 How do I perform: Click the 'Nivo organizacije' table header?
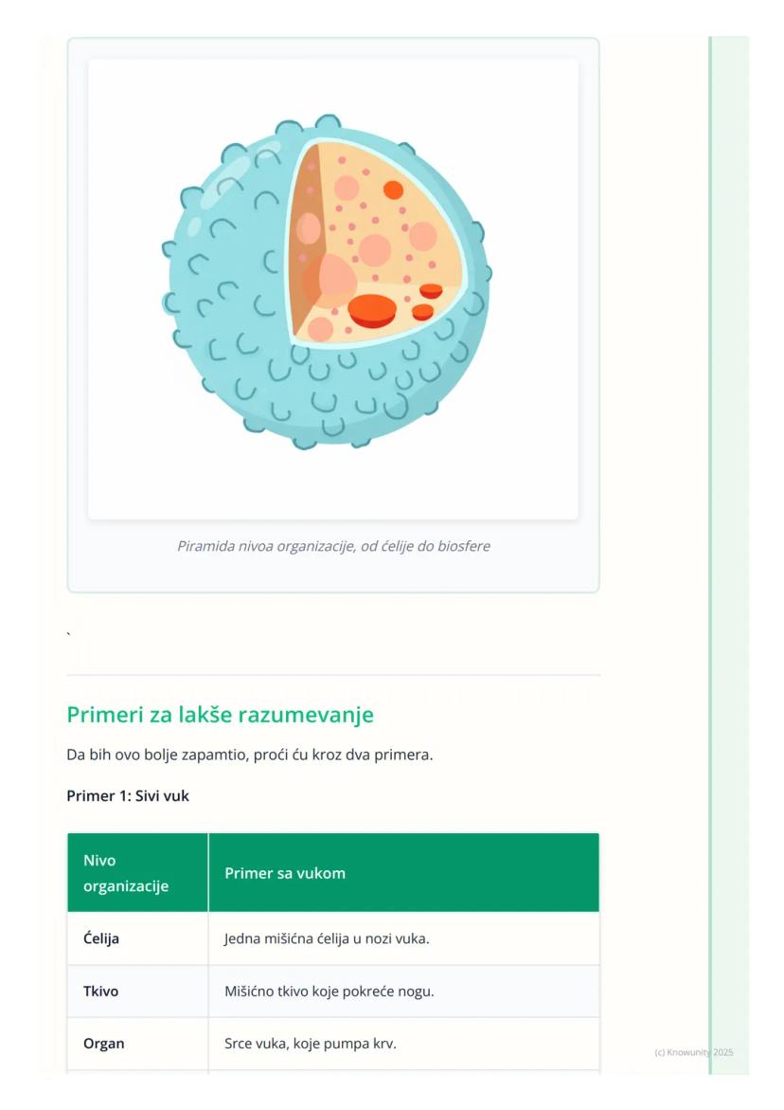[126, 873]
